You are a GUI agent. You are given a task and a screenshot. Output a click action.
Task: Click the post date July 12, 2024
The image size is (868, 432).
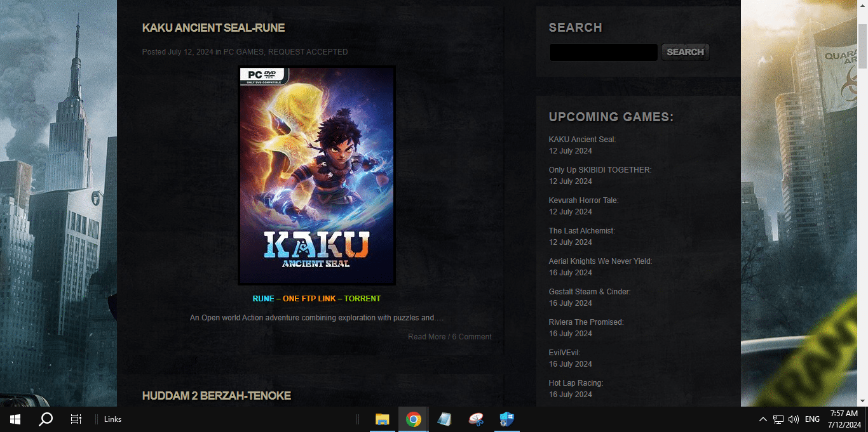(x=191, y=52)
